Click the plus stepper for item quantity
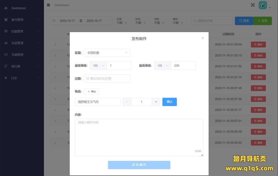Screen dimensions: 278x176 pos(156,102)
